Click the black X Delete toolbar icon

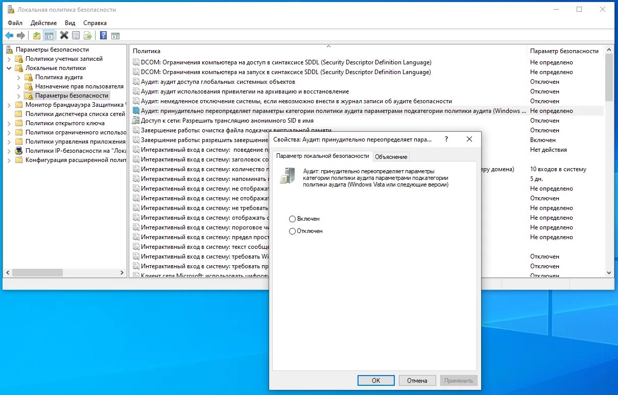coord(64,35)
